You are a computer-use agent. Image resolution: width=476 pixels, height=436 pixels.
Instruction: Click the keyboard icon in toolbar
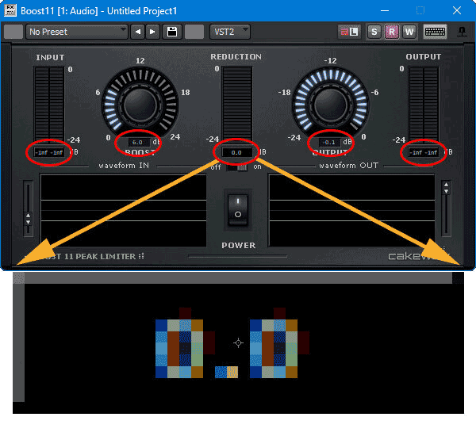[435, 32]
